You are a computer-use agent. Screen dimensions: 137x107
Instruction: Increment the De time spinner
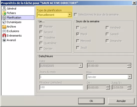pos(108,86)
